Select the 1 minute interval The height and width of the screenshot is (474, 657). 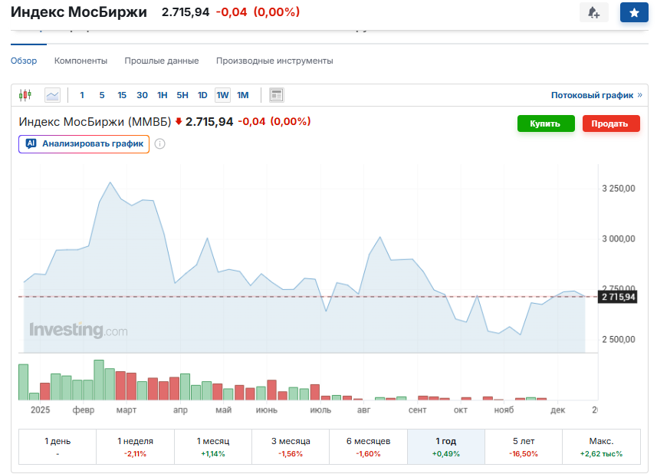tap(82, 95)
